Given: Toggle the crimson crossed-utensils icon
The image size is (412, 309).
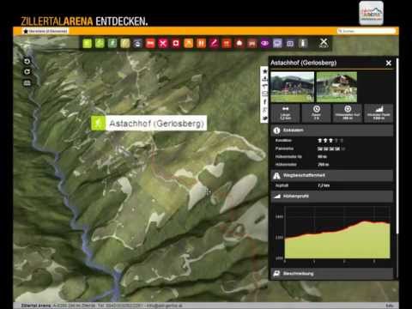Looking at the screenshot, I should [x=163, y=44].
